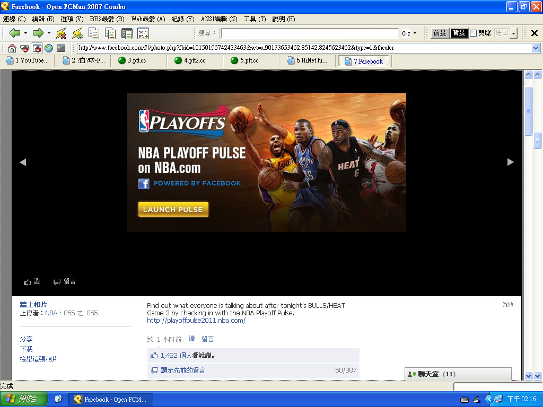
Task: Open the 送出 button dropdown arrow
Action: [x=514, y=33]
